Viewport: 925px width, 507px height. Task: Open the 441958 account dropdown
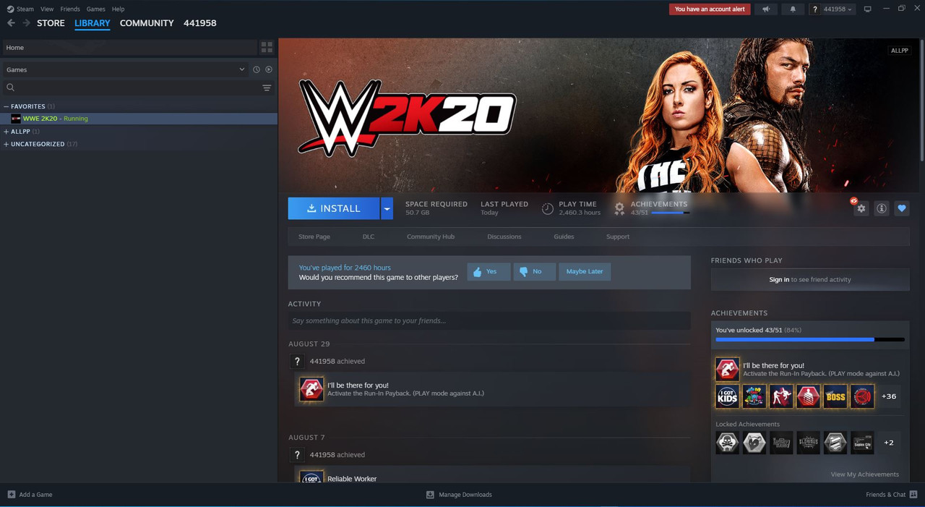831,9
